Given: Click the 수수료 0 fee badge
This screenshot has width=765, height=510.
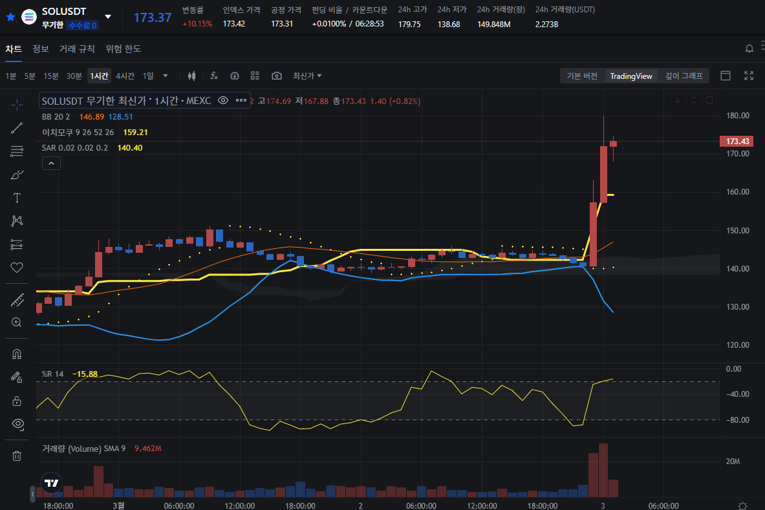Looking at the screenshot, I should pos(83,25).
